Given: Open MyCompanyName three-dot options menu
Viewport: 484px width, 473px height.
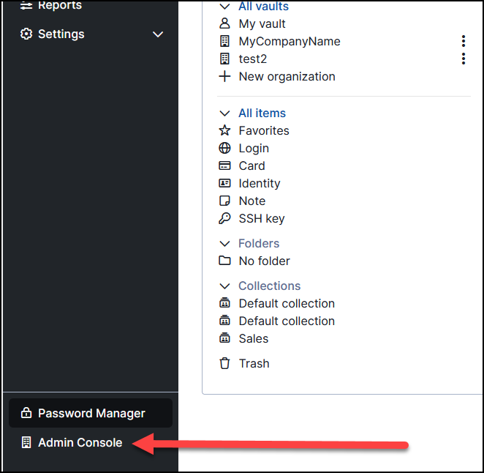Looking at the screenshot, I should [464, 42].
